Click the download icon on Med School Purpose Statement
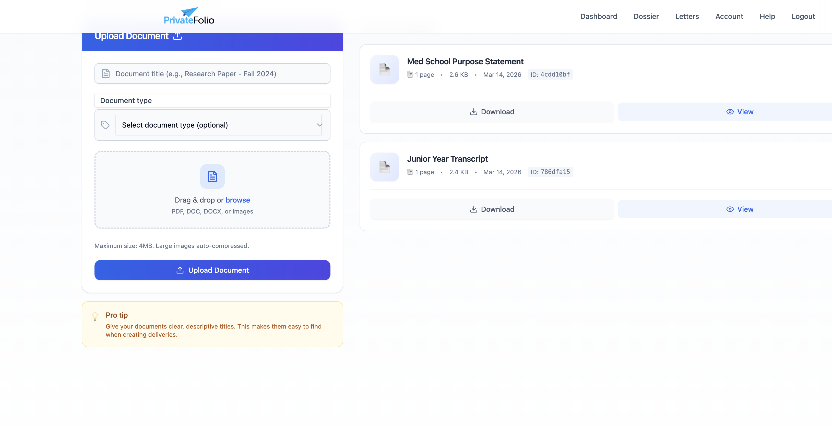The height and width of the screenshot is (426, 832). point(473,112)
